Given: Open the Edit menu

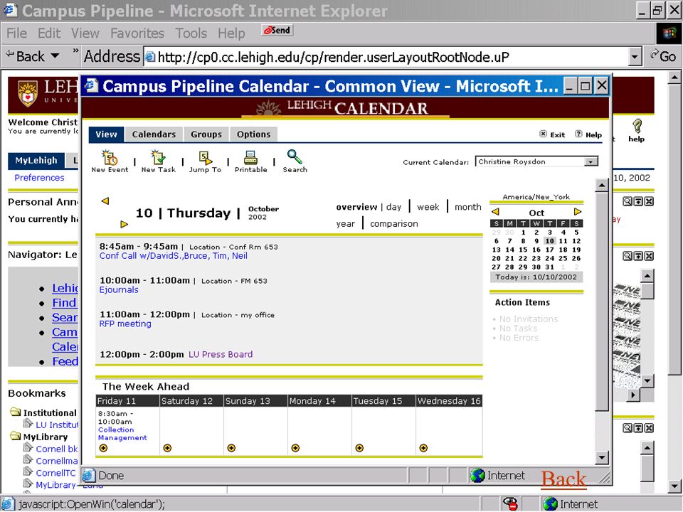Looking at the screenshot, I should click(49, 33).
